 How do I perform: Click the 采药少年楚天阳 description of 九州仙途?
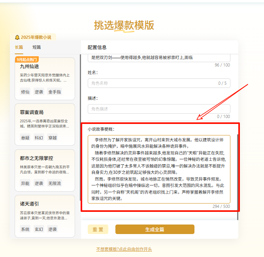click(x=45, y=78)
